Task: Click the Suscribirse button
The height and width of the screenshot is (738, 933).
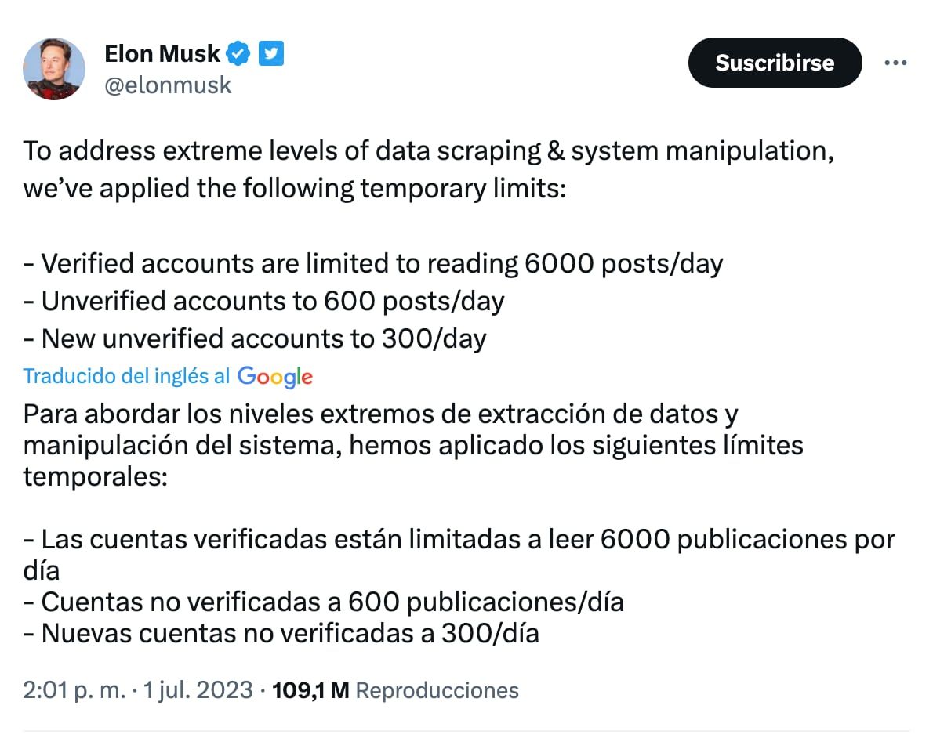Action: (774, 63)
